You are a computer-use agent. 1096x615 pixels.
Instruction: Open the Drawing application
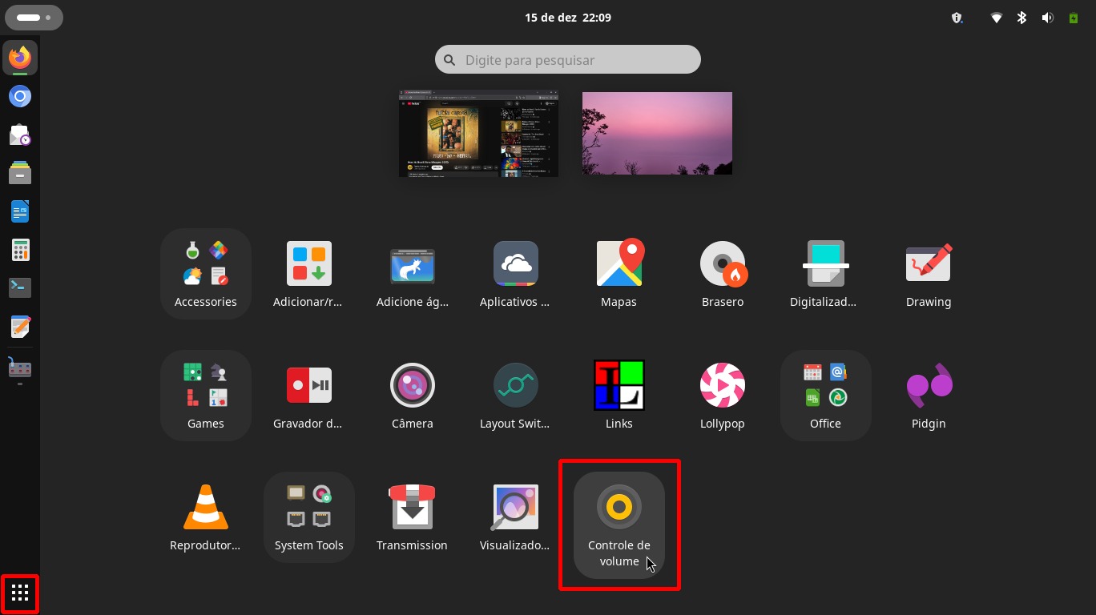click(x=928, y=265)
